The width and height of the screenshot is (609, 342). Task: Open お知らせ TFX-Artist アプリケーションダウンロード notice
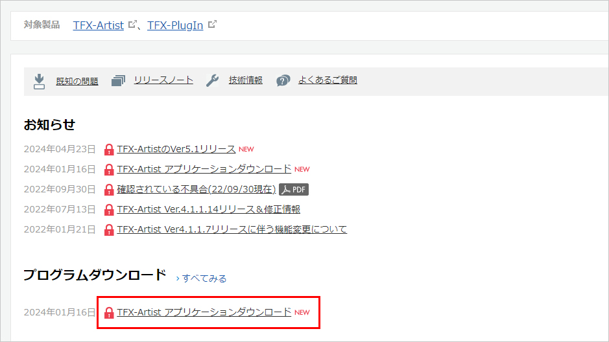(x=204, y=170)
